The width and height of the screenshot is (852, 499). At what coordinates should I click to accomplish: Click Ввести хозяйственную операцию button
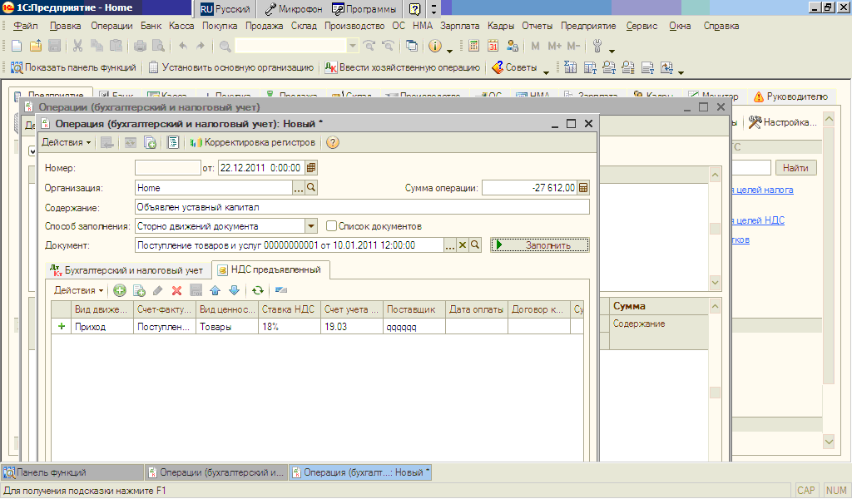coord(402,67)
